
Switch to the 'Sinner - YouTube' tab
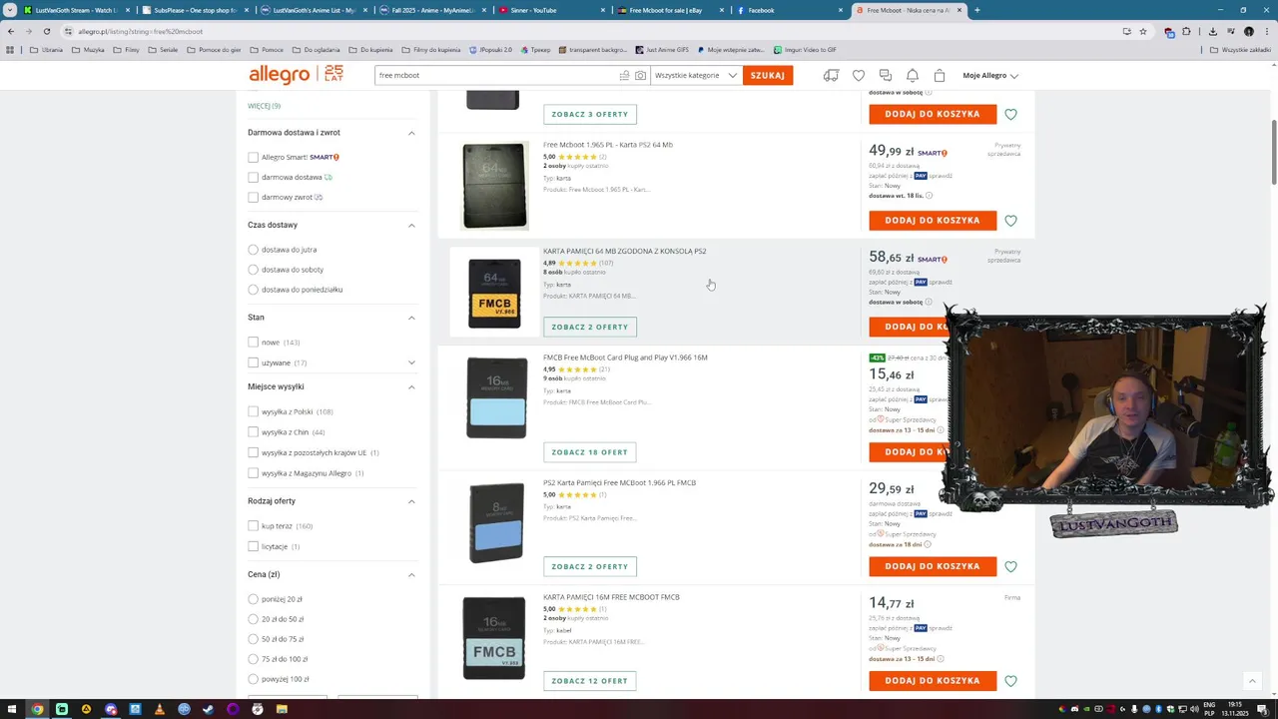point(550,10)
